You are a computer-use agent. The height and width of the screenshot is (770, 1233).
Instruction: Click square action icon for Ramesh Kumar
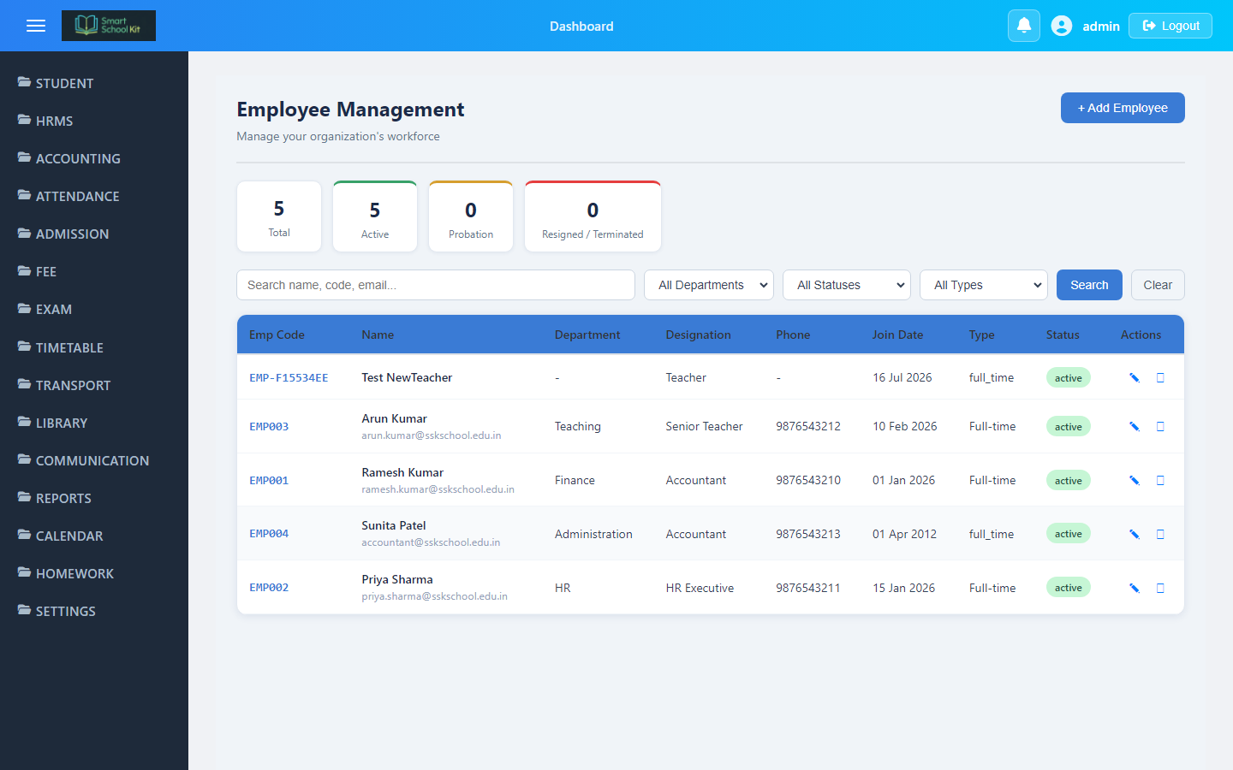1161,480
